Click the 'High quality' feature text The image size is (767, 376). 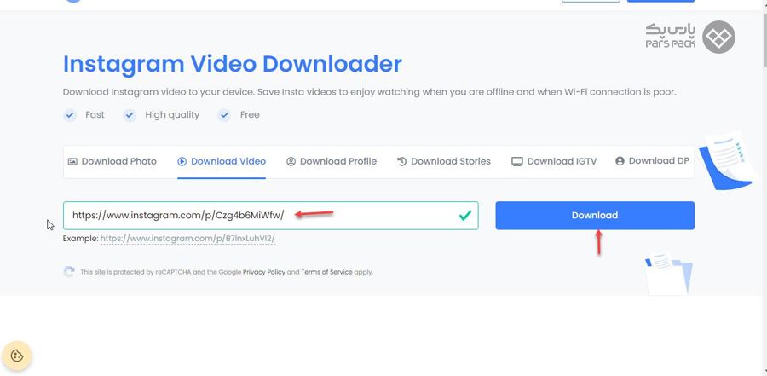172,115
